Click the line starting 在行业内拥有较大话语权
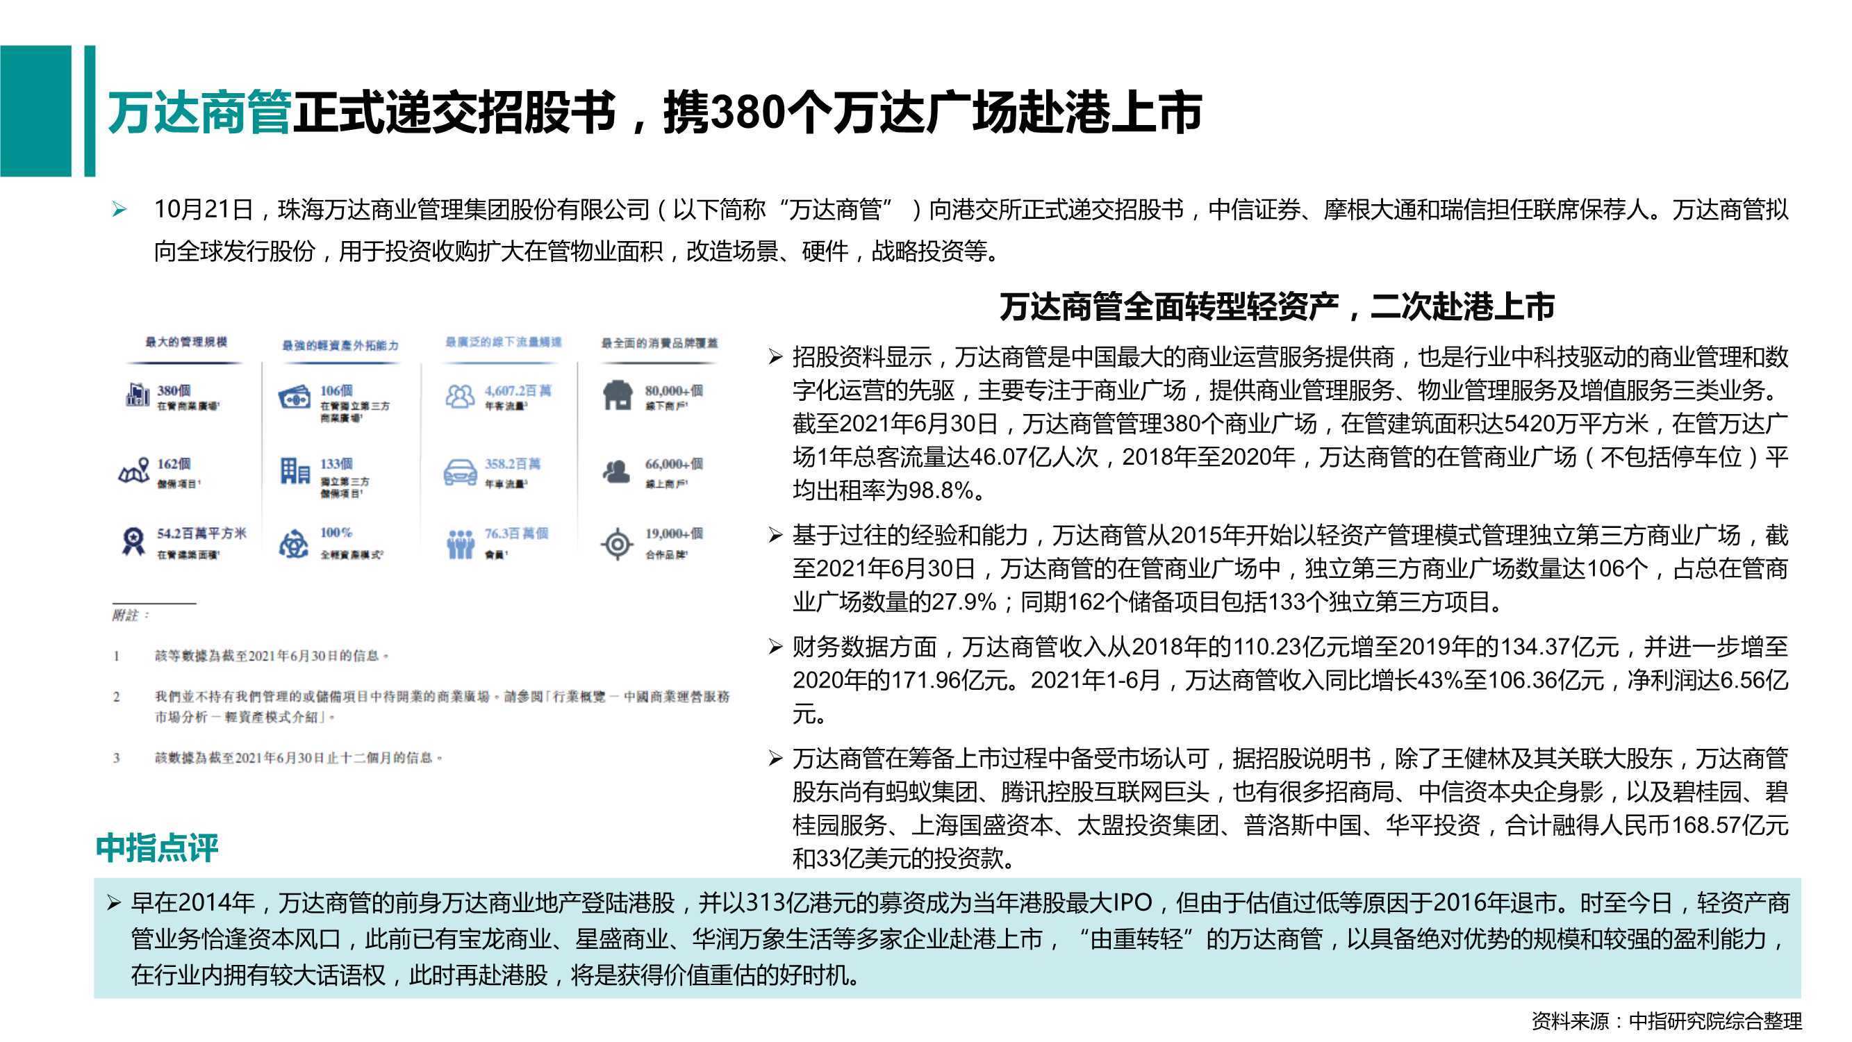 tap(496, 975)
